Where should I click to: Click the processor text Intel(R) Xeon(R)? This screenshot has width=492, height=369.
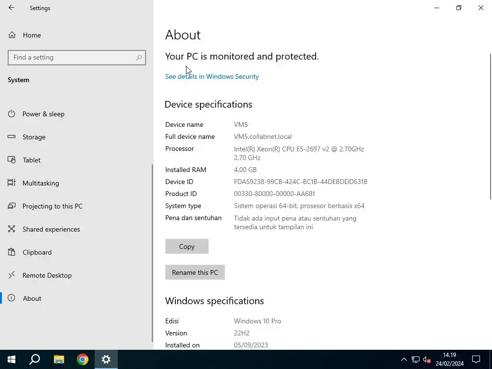pyautogui.click(x=299, y=153)
